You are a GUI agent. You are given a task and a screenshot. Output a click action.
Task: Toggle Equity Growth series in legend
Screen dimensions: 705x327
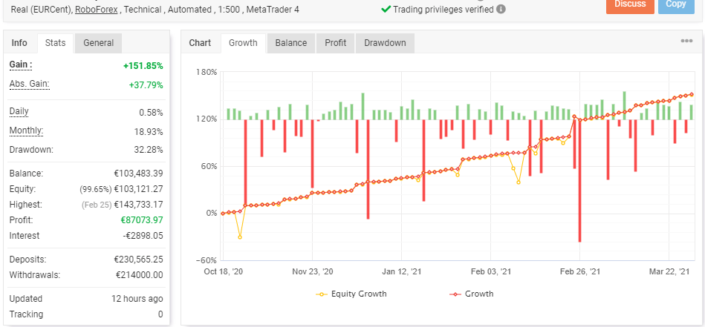pos(352,294)
